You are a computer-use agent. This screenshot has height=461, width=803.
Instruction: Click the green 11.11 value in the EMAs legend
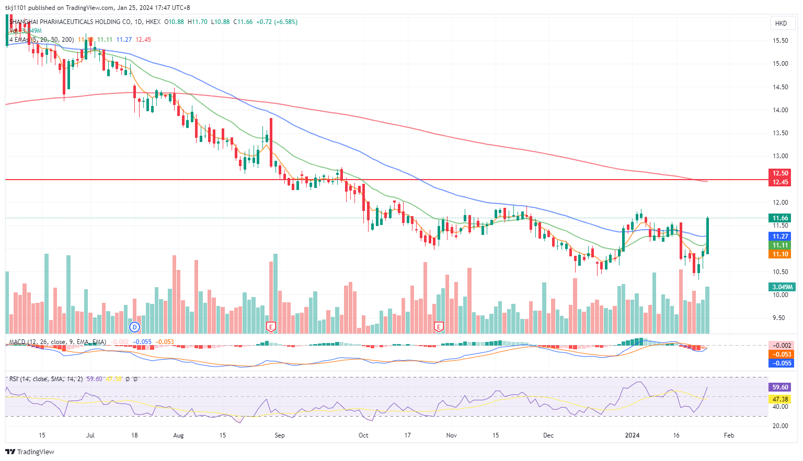point(105,40)
